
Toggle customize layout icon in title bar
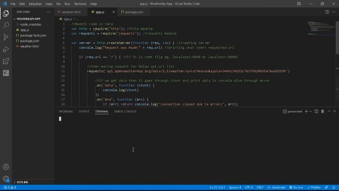(x=299, y=4)
